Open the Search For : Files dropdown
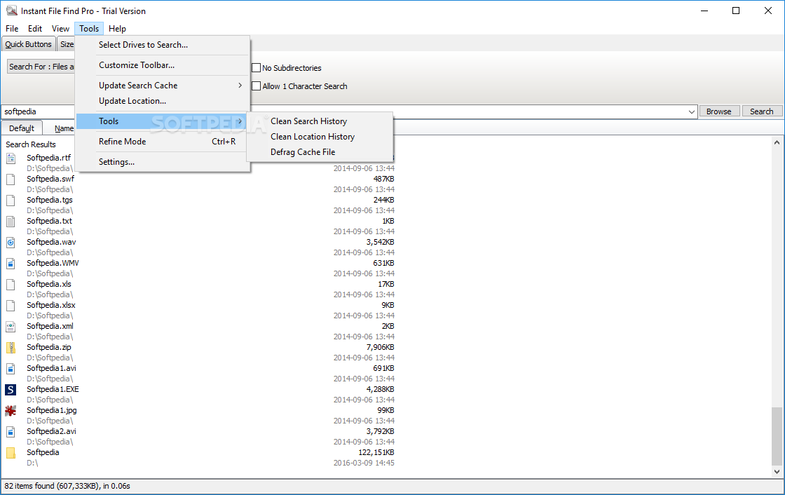This screenshot has height=495, width=785. click(x=41, y=67)
